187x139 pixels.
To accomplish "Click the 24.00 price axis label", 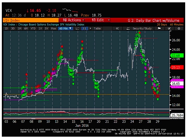I will pyautogui.click(x=176, y=50).
